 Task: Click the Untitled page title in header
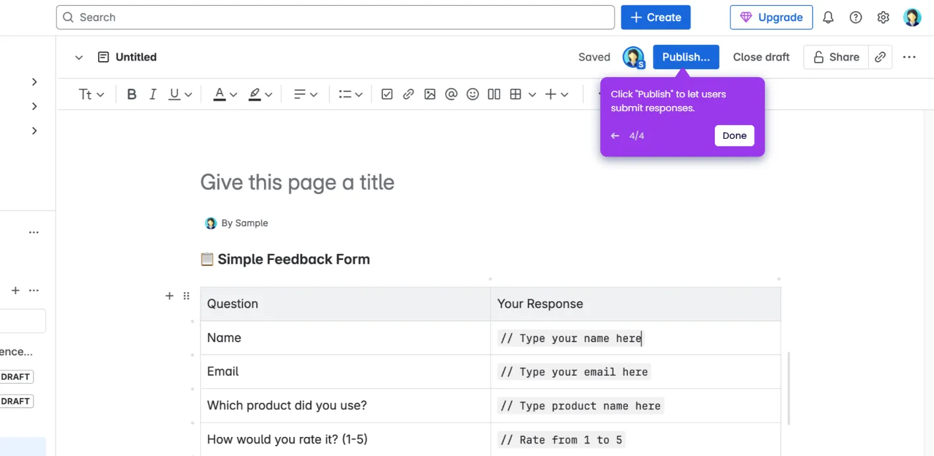[x=136, y=57]
